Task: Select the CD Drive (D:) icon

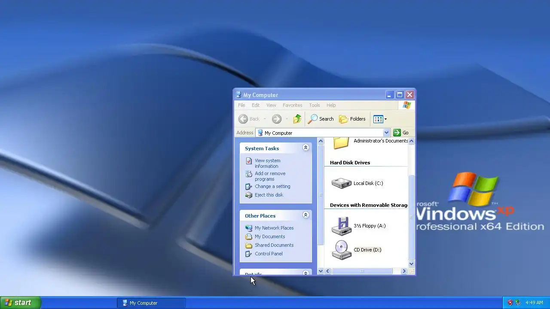Action: coord(342,250)
